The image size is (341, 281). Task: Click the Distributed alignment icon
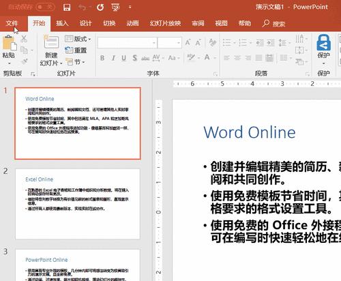269,58
